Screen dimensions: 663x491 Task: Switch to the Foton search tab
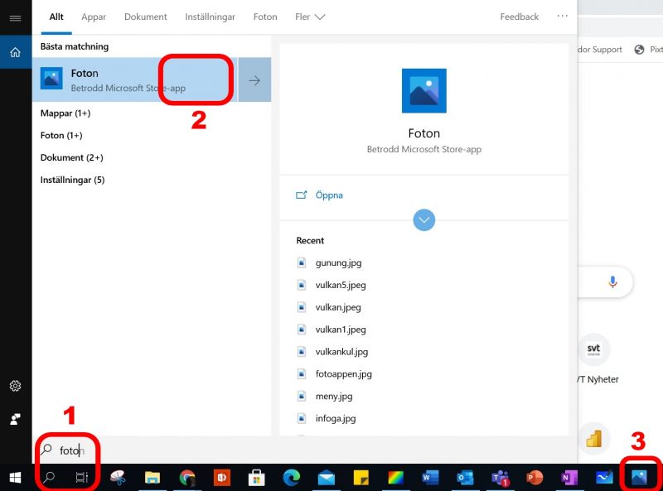tap(265, 17)
